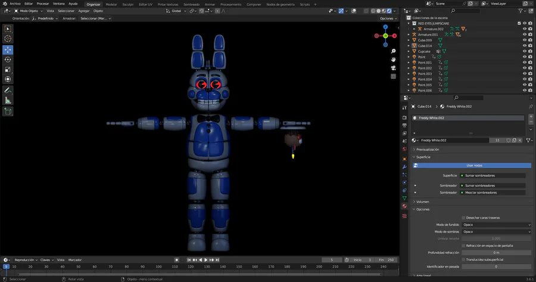
Task: Toggle camera view with the camera icon
Action: [x=394, y=68]
